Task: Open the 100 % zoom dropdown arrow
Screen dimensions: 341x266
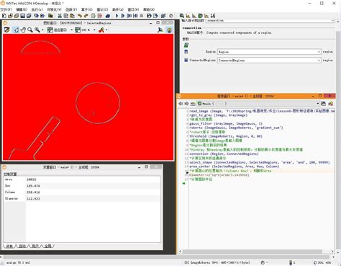Action: pos(94,30)
